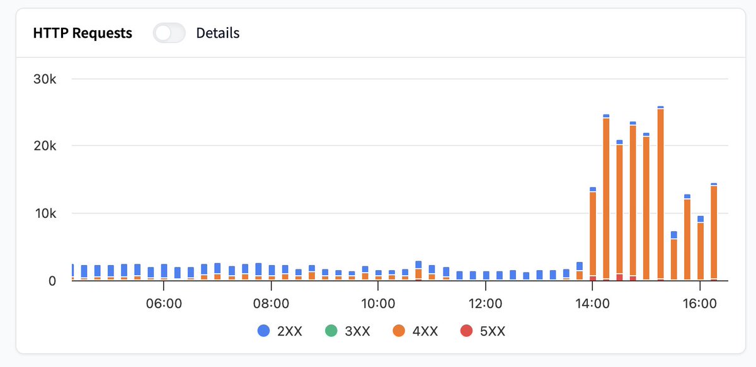Click the 4XX orange legend dot
This screenshot has height=367, width=756.
point(399,330)
